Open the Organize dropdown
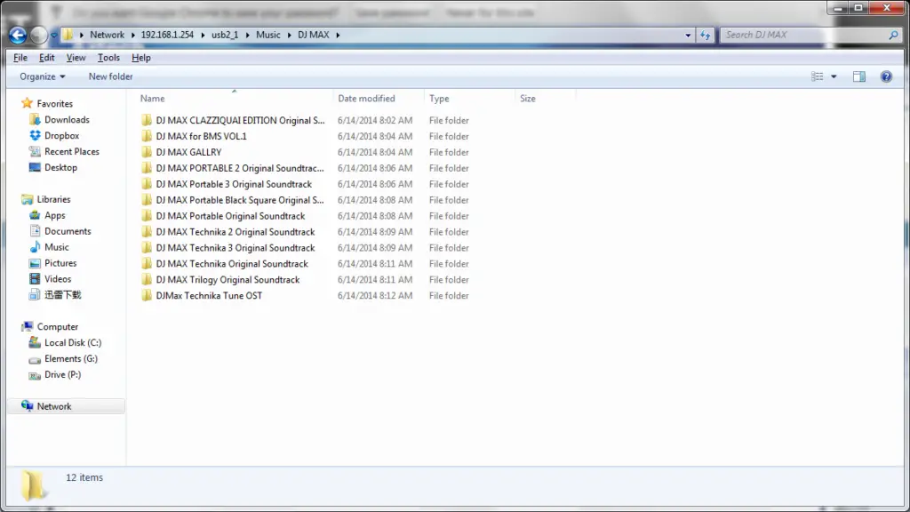This screenshot has height=512, width=910. 43,76
